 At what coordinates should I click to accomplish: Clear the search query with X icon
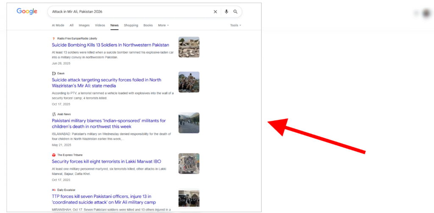point(215,12)
